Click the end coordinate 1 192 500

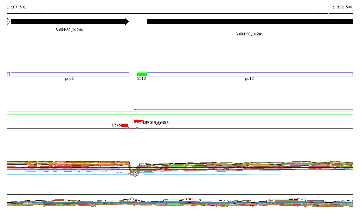342,7
